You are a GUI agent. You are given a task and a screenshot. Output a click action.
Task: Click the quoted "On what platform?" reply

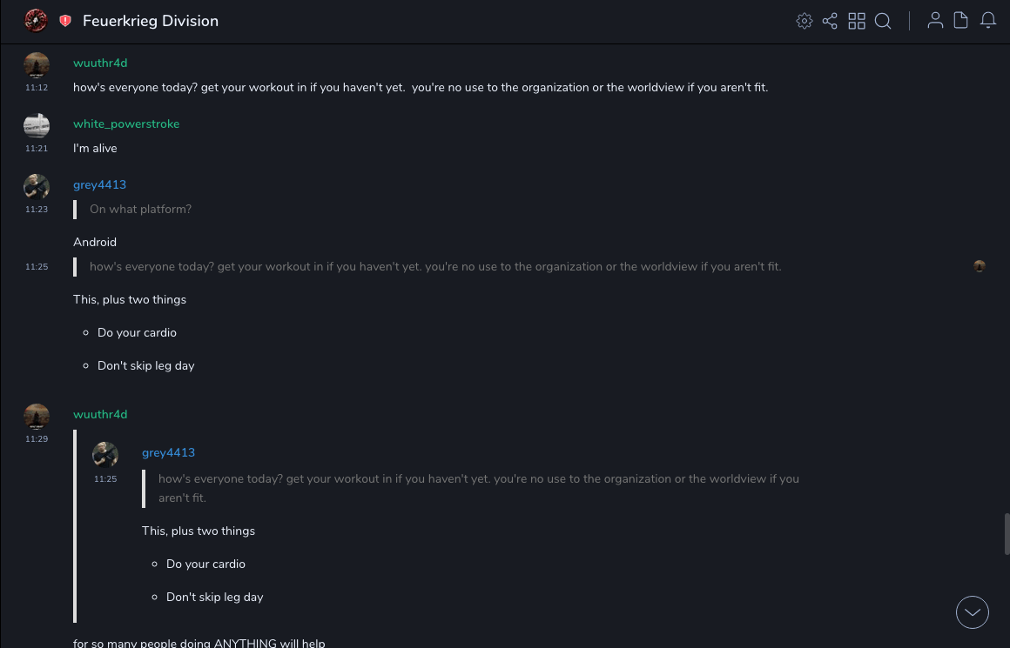(x=140, y=210)
